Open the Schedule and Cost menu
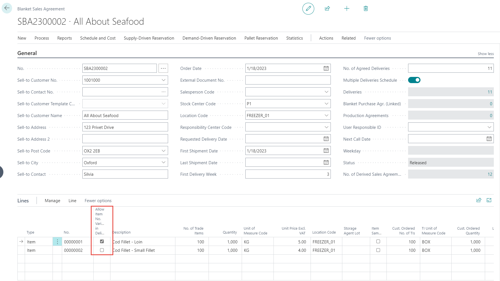This screenshot has height=281, width=500. click(x=98, y=38)
